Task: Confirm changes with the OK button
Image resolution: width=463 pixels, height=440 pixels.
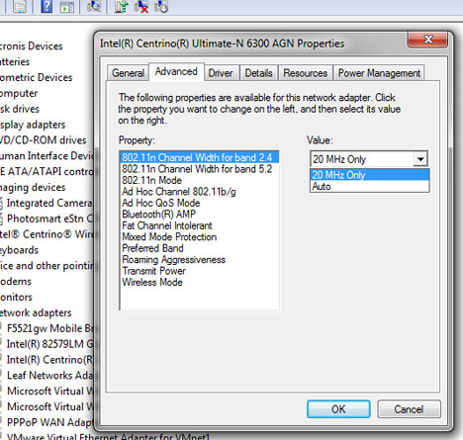Action: tap(338, 409)
